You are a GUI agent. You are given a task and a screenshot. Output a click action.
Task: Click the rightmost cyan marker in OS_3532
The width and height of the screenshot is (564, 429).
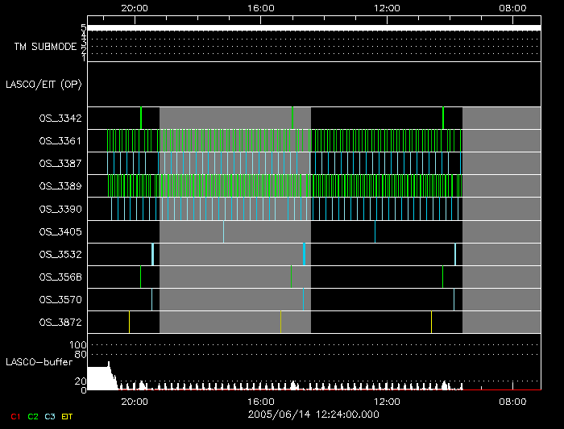pos(455,255)
